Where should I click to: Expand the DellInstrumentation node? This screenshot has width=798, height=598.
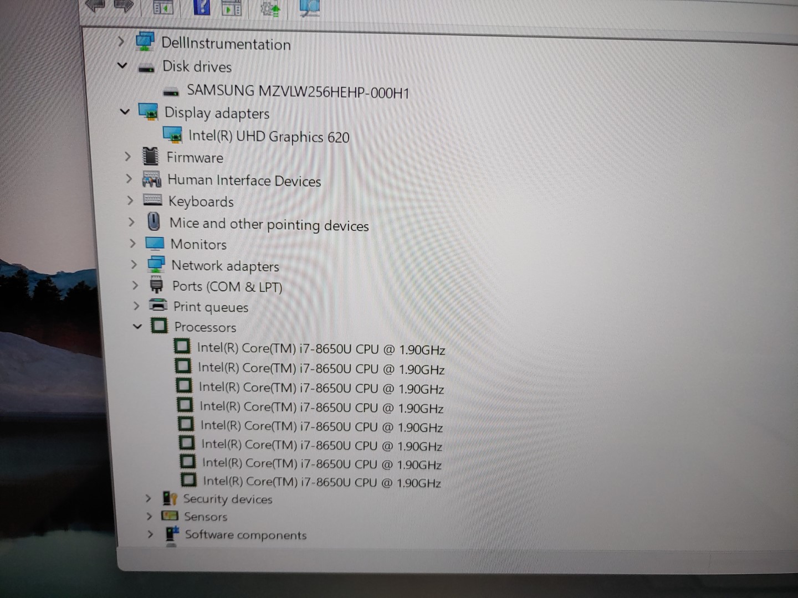pyautogui.click(x=121, y=41)
